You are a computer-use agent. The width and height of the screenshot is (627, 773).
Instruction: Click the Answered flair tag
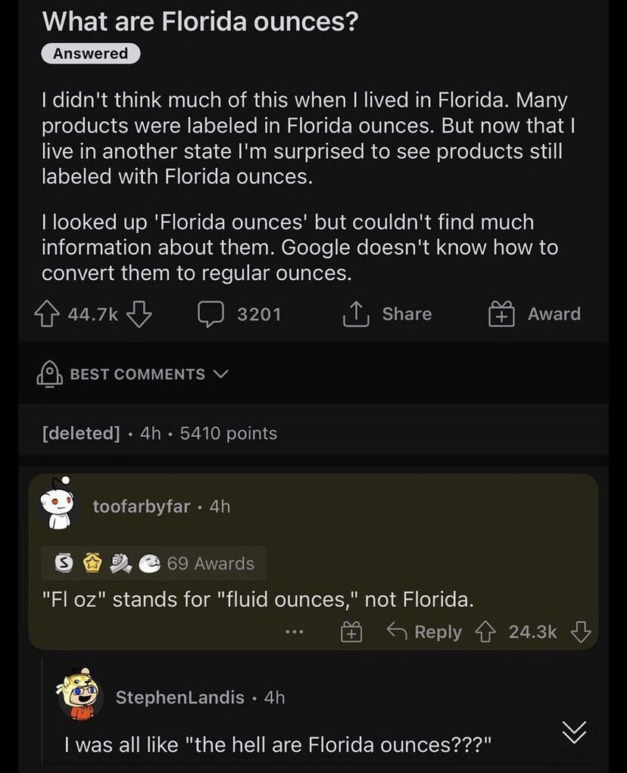[91, 54]
